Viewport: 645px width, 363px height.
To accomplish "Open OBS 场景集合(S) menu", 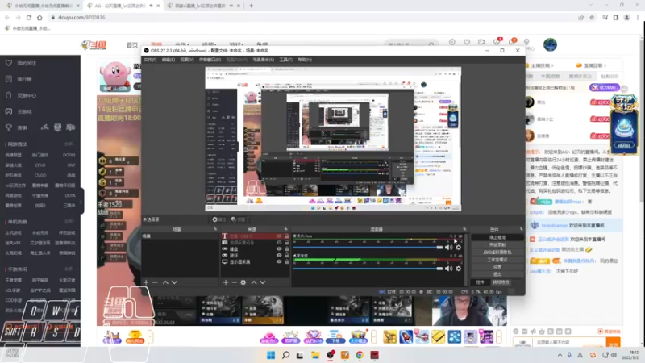I will click(x=264, y=60).
